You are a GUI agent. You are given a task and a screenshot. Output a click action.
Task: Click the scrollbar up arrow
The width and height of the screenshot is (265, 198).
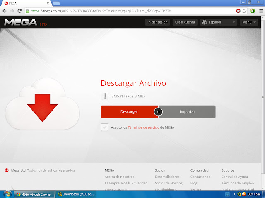[263, 17]
